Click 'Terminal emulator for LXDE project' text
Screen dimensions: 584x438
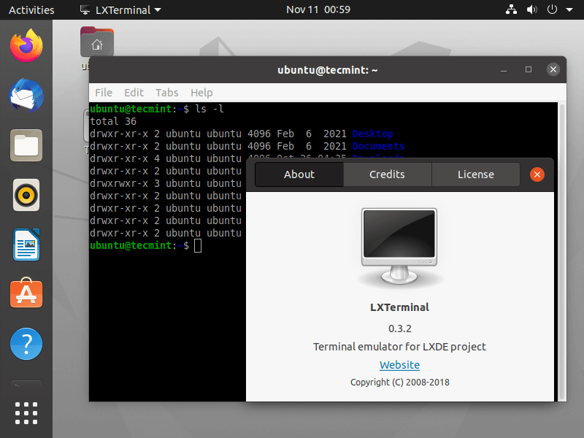tap(399, 347)
